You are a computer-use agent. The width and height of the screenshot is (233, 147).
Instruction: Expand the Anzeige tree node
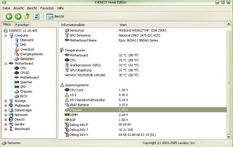(x=6, y=101)
